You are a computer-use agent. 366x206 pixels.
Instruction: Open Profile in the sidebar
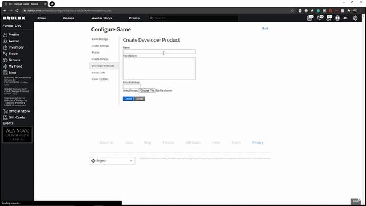11,34
